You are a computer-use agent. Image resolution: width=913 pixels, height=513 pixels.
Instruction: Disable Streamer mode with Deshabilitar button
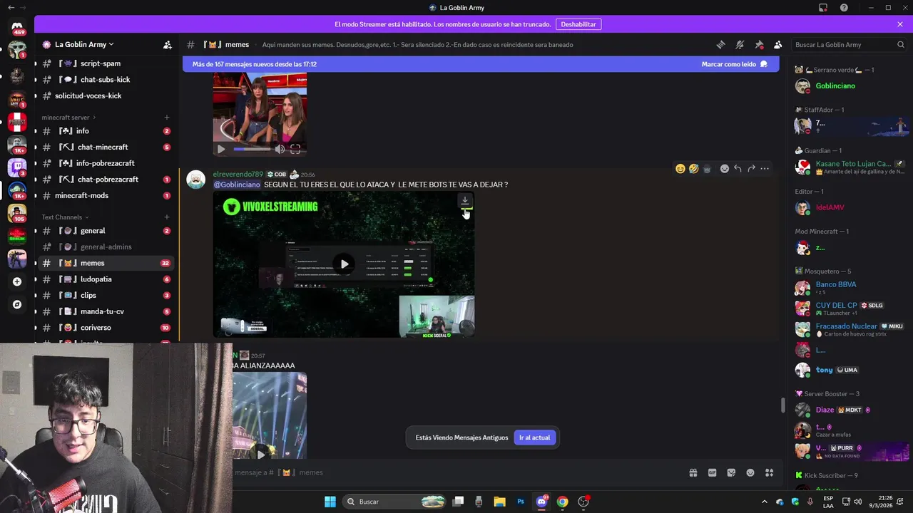point(578,24)
